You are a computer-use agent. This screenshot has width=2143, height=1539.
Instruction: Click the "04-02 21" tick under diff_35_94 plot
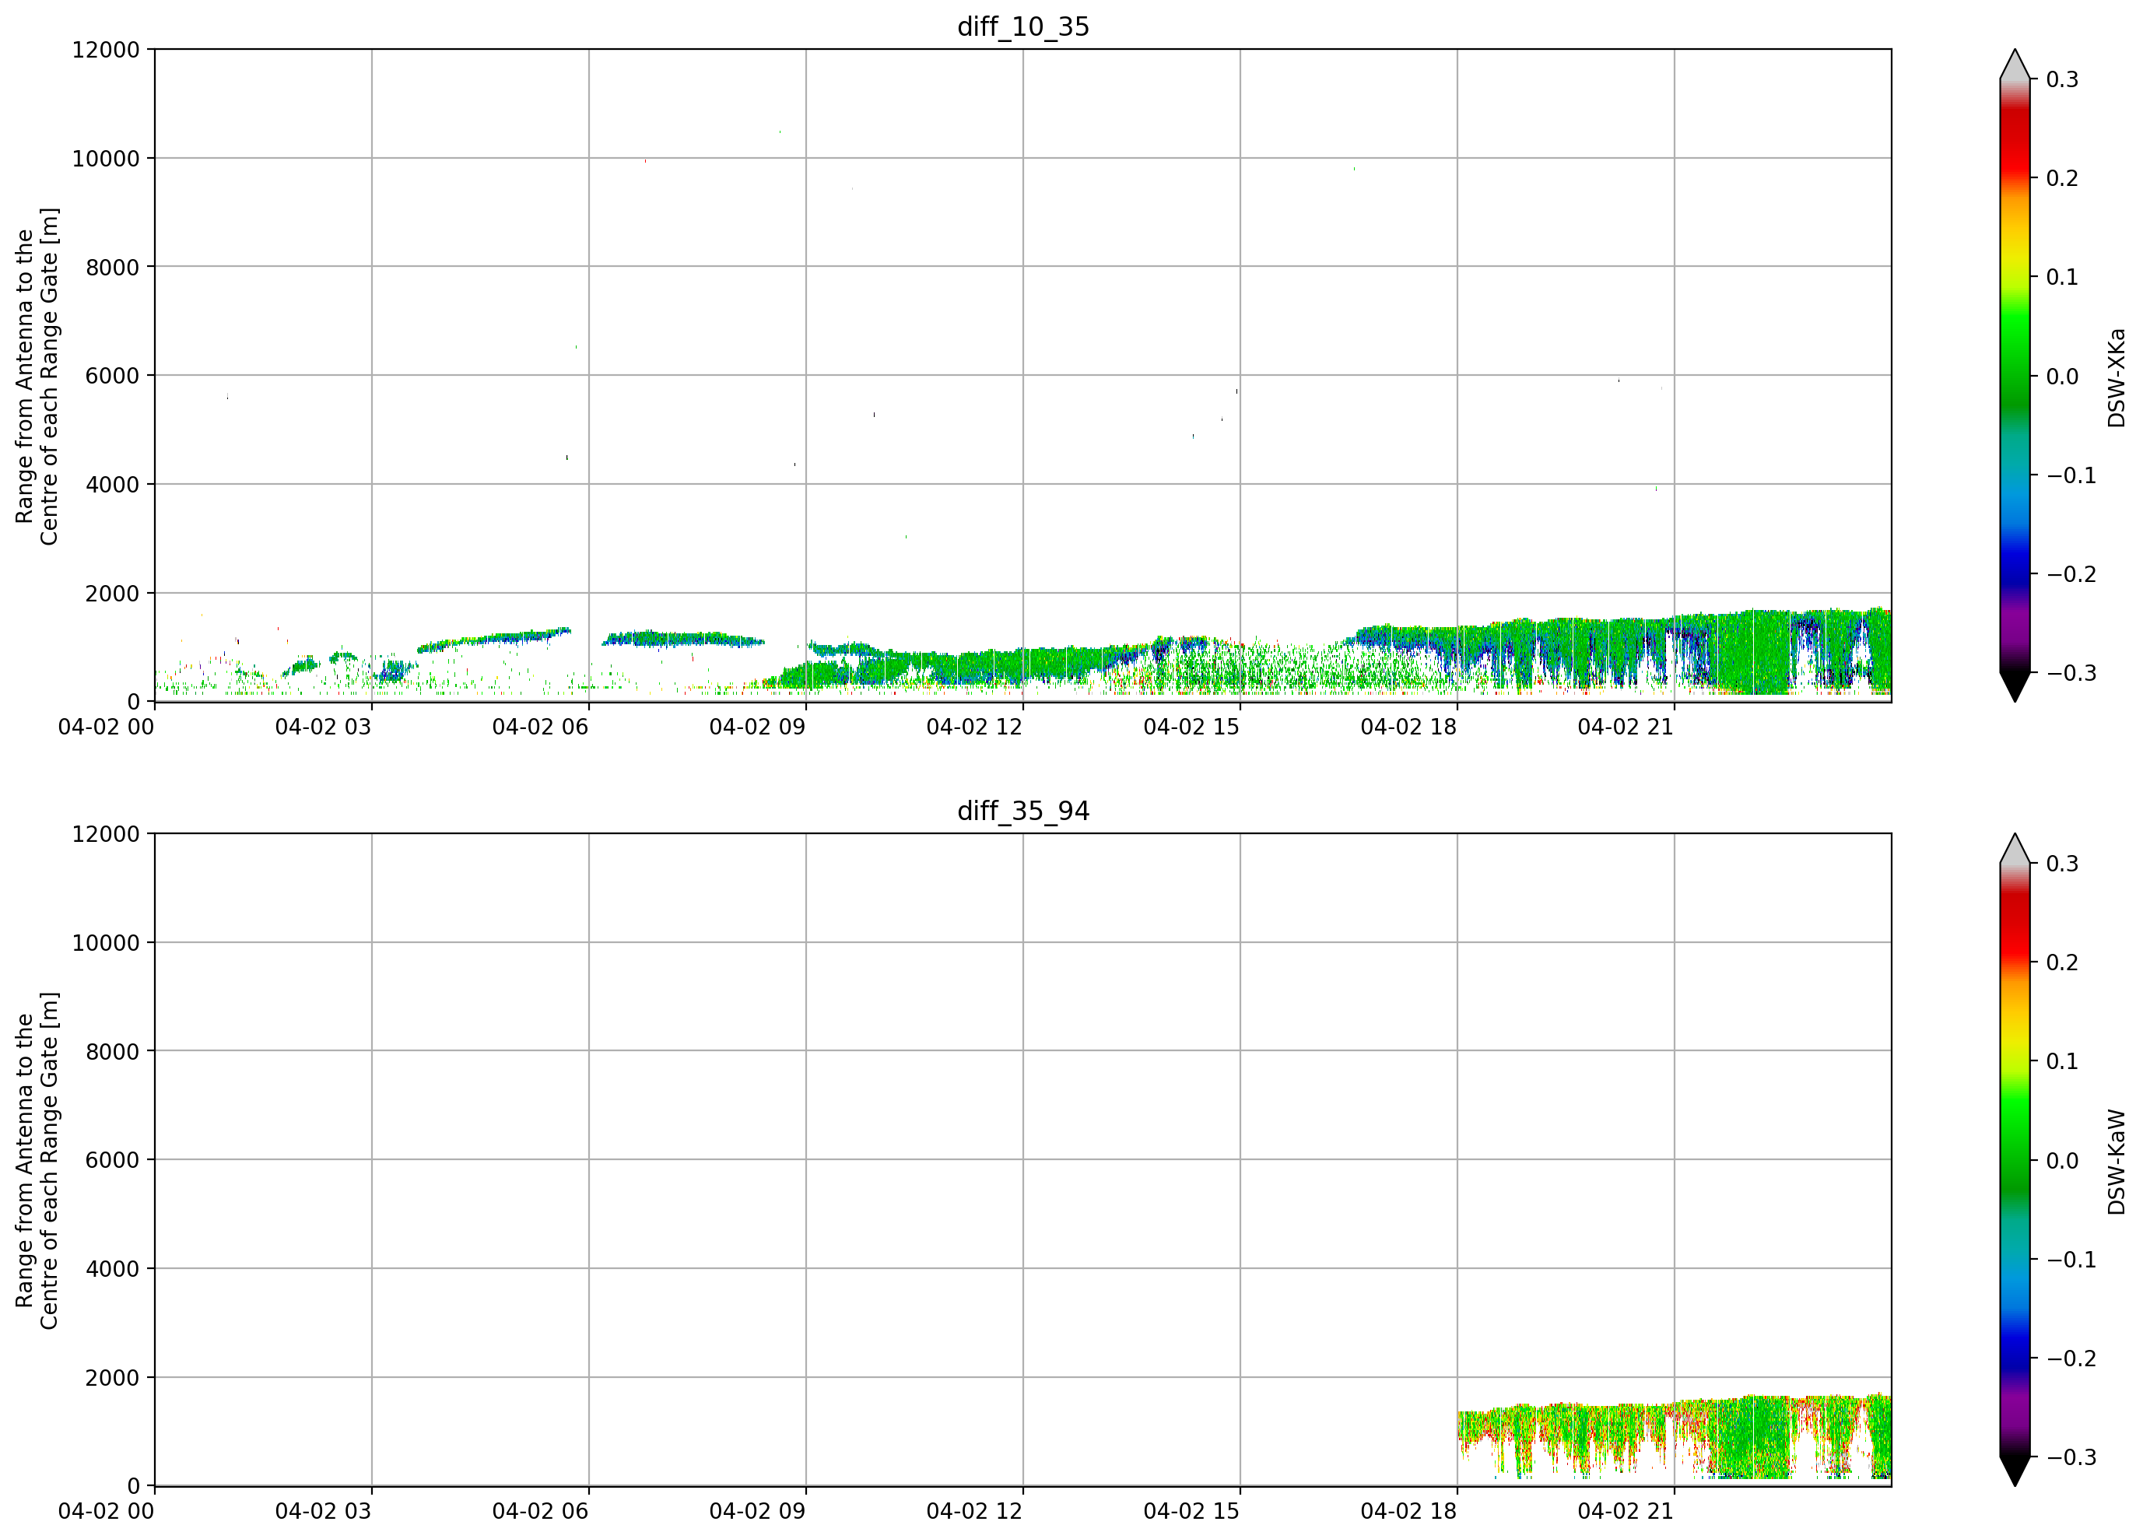point(1626,1511)
